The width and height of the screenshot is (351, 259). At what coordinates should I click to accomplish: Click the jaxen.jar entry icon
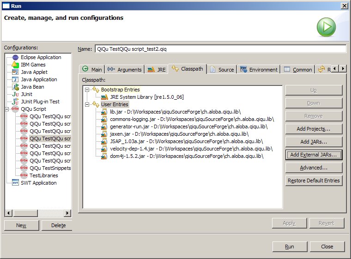point(104,134)
